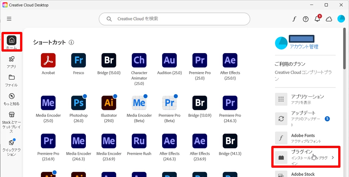Open the hamburger menu
Image resolution: width=349 pixels, height=177 pixels.
click(9, 19)
